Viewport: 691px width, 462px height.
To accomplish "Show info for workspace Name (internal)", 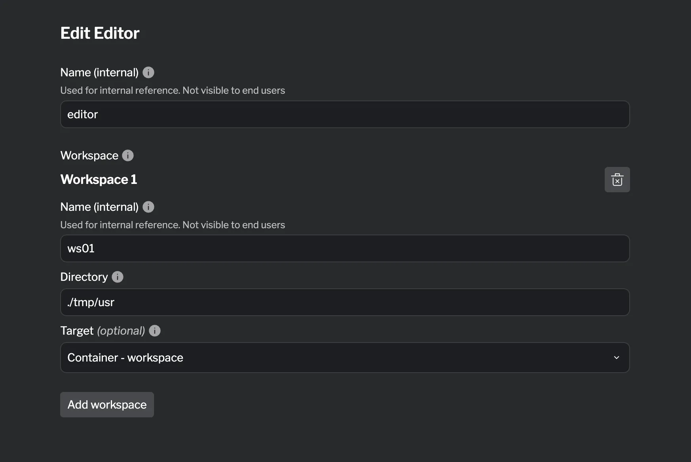I will coord(148,206).
